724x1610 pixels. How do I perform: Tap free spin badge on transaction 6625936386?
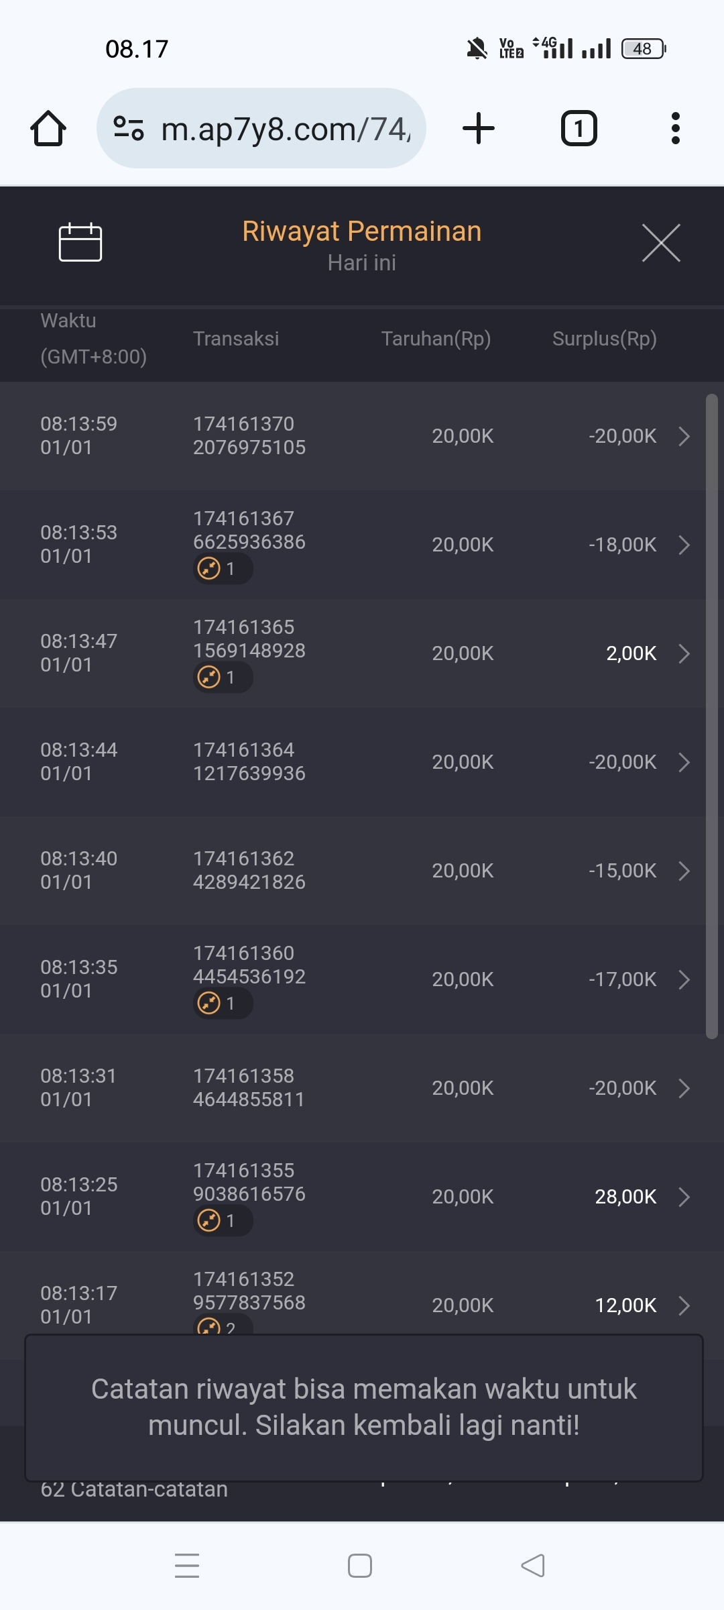click(222, 569)
